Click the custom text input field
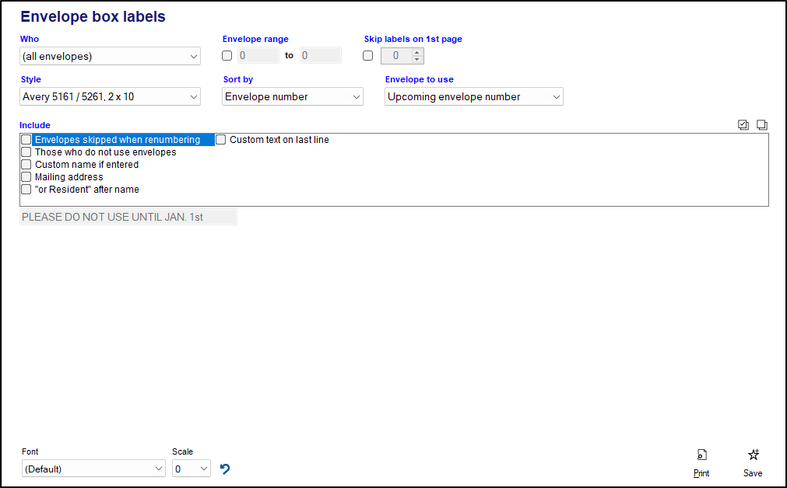Viewport: 787px width, 488px height. click(128, 218)
